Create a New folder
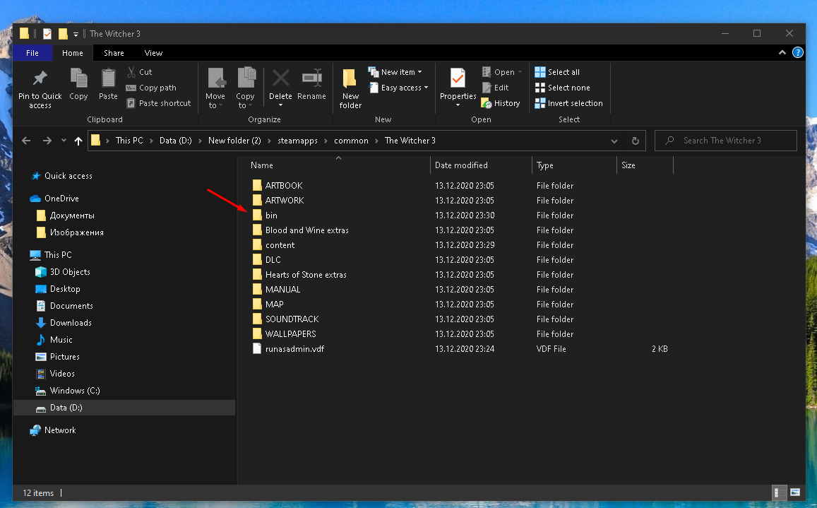Viewport: 817px width, 508px height. [x=350, y=88]
